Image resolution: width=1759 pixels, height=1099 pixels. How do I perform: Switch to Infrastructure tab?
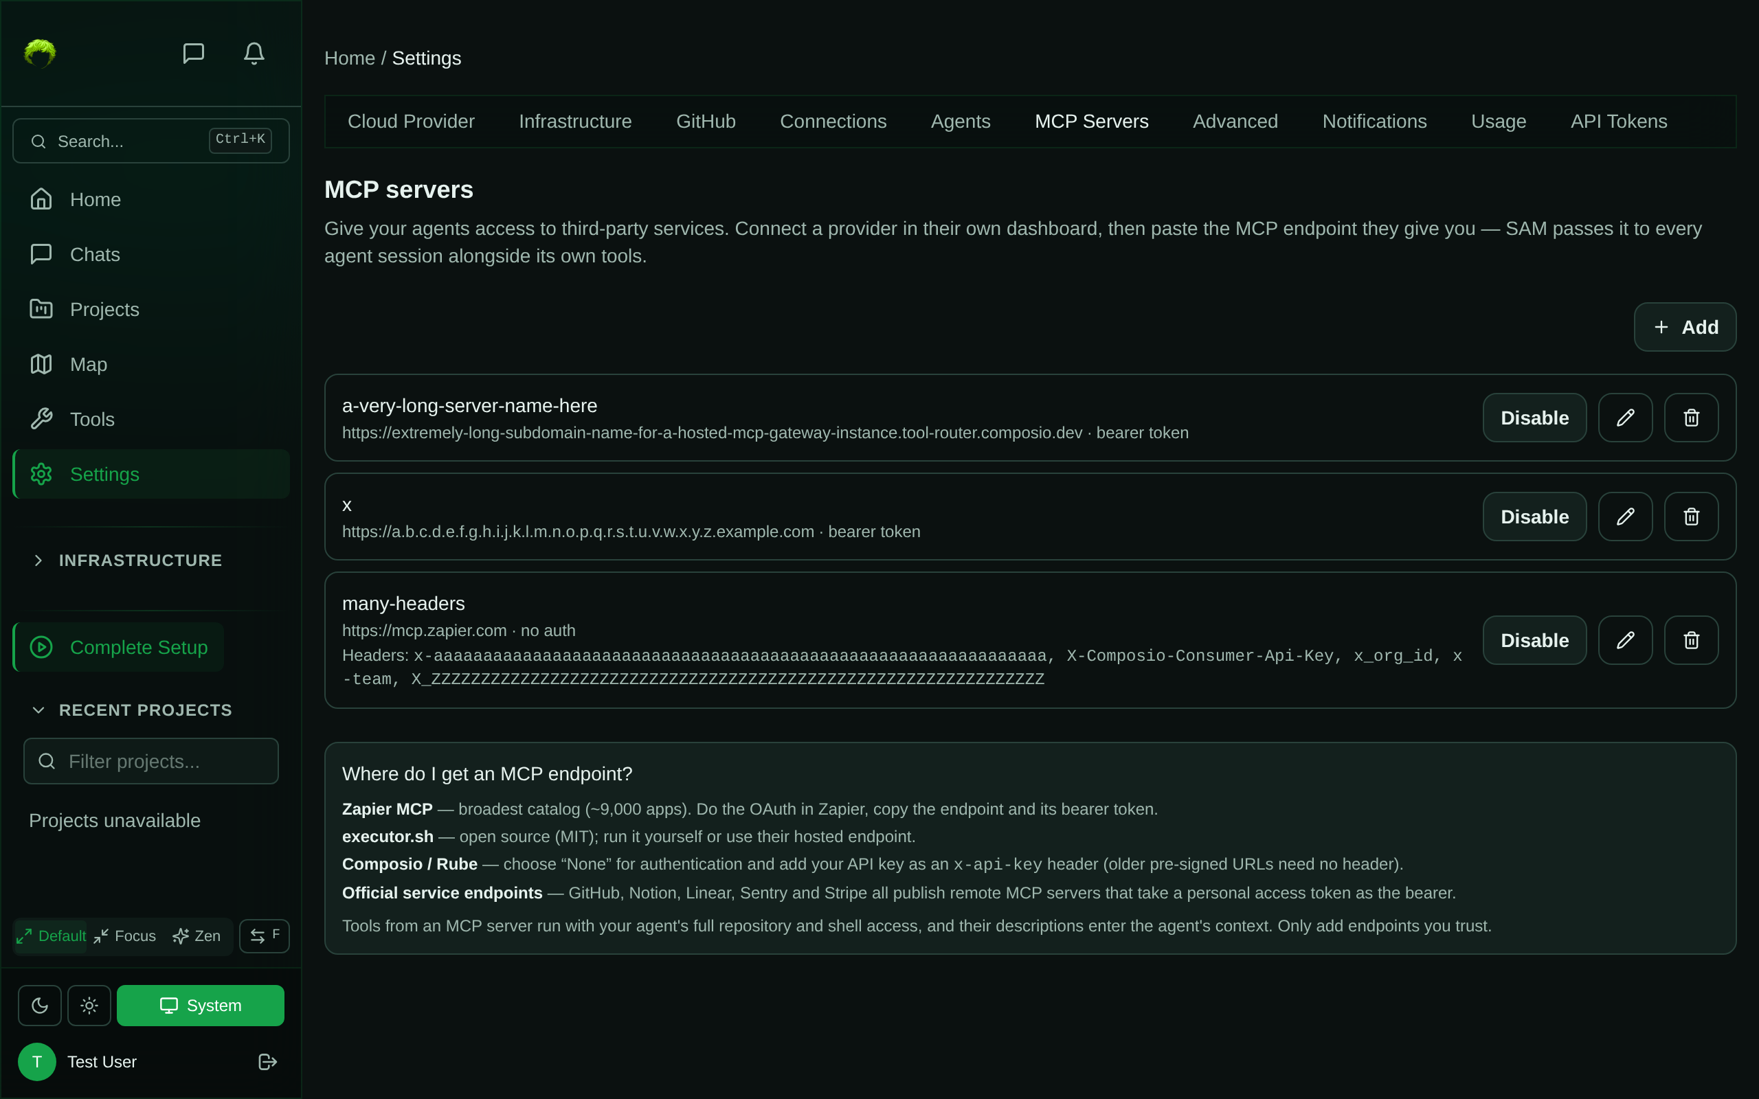tap(575, 122)
